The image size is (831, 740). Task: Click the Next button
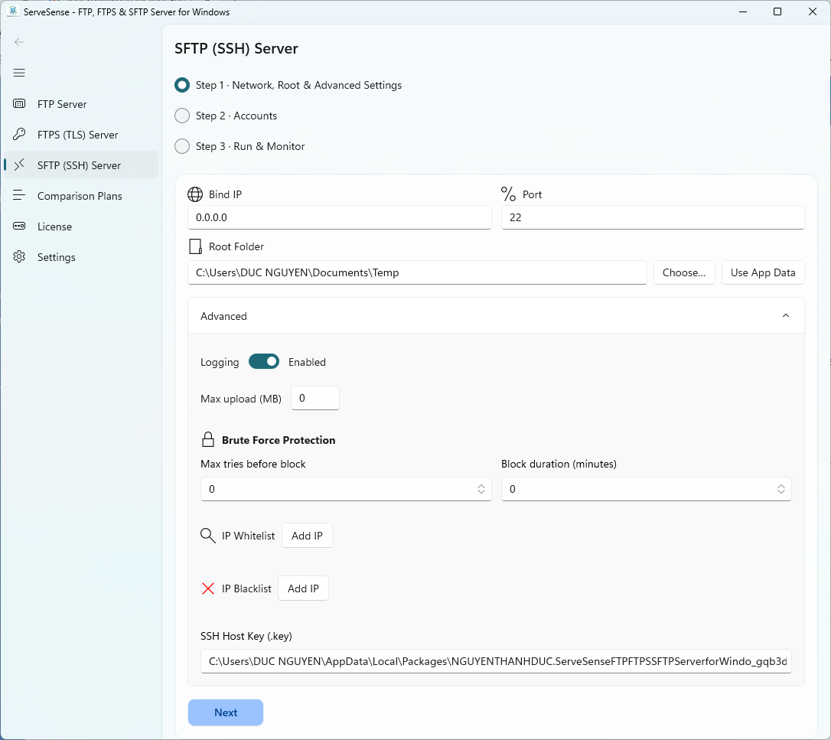point(226,713)
